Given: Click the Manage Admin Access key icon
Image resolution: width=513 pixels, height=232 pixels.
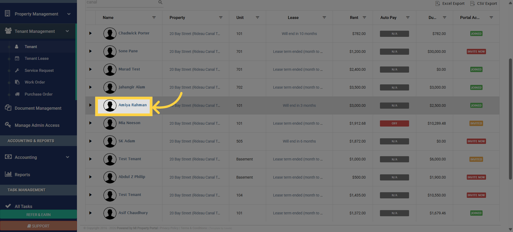Looking at the screenshot, I should click(8, 125).
